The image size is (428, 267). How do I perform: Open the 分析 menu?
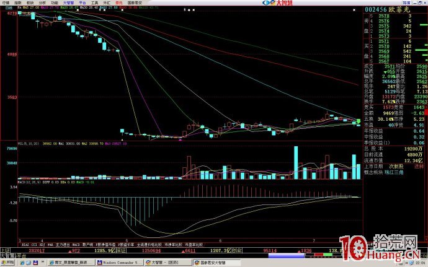[x=42, y=2]
